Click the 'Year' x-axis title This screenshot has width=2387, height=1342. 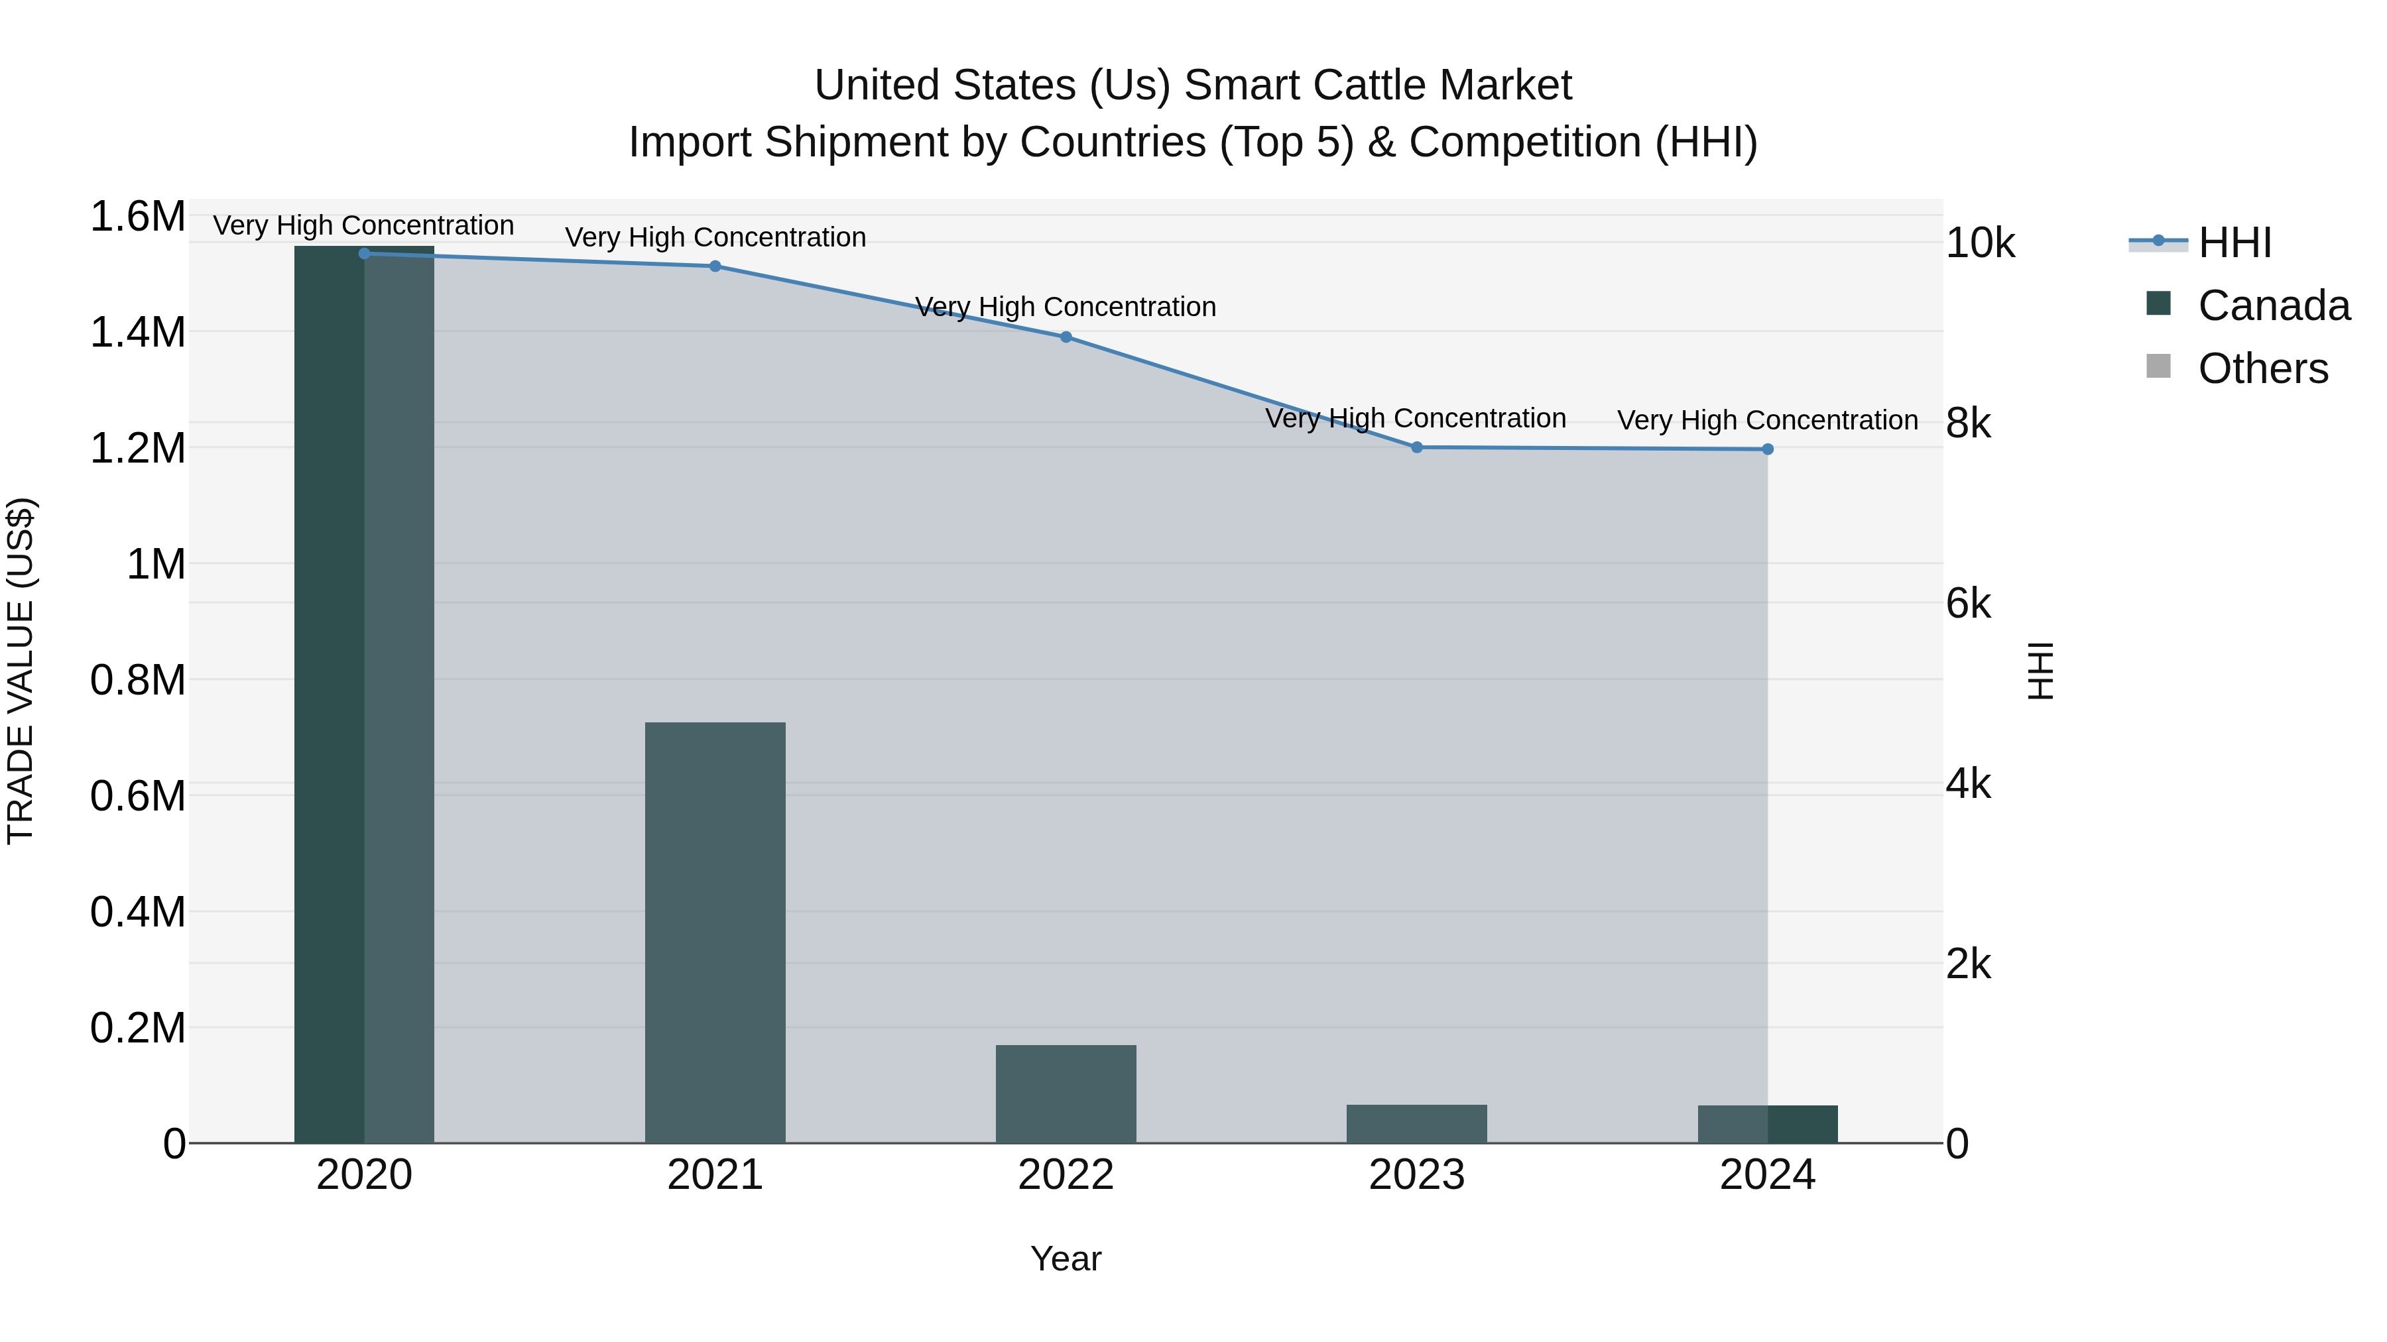pyautogui.click(x=1066, y=1260)
